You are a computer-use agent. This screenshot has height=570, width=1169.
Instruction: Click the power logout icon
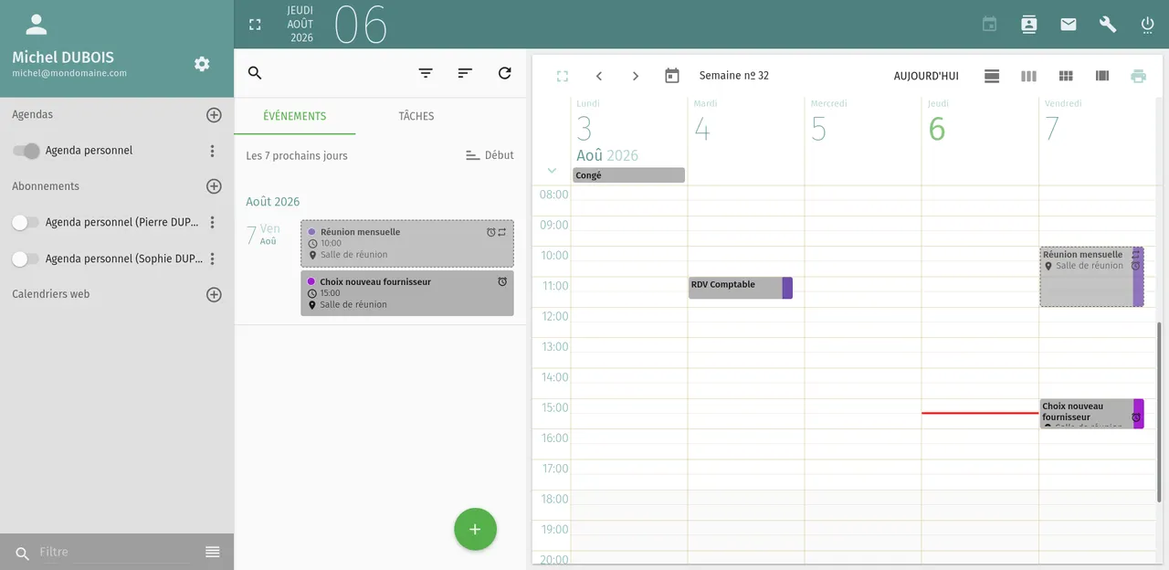[x=1147, y=25]
